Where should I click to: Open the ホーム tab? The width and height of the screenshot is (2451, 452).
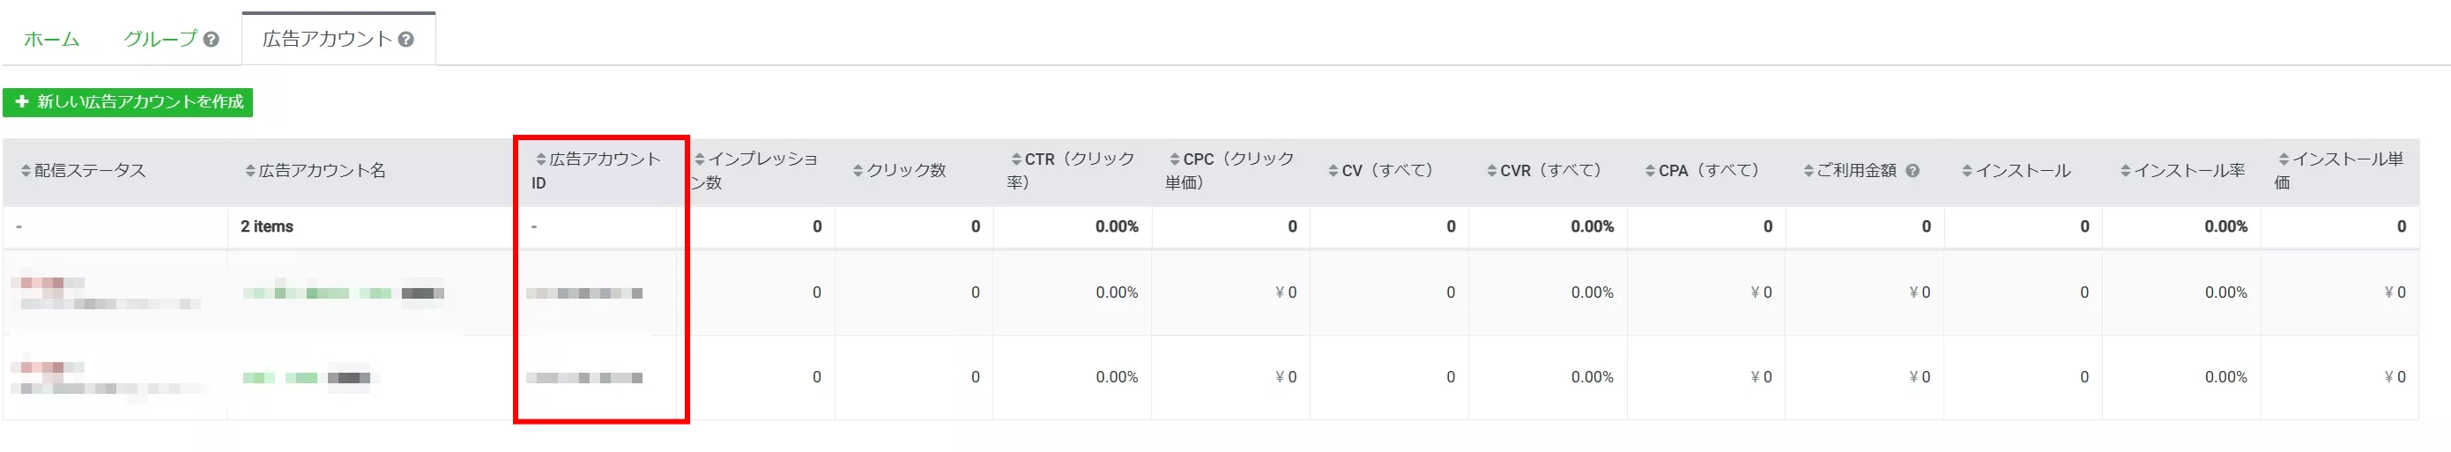[51, 40]
